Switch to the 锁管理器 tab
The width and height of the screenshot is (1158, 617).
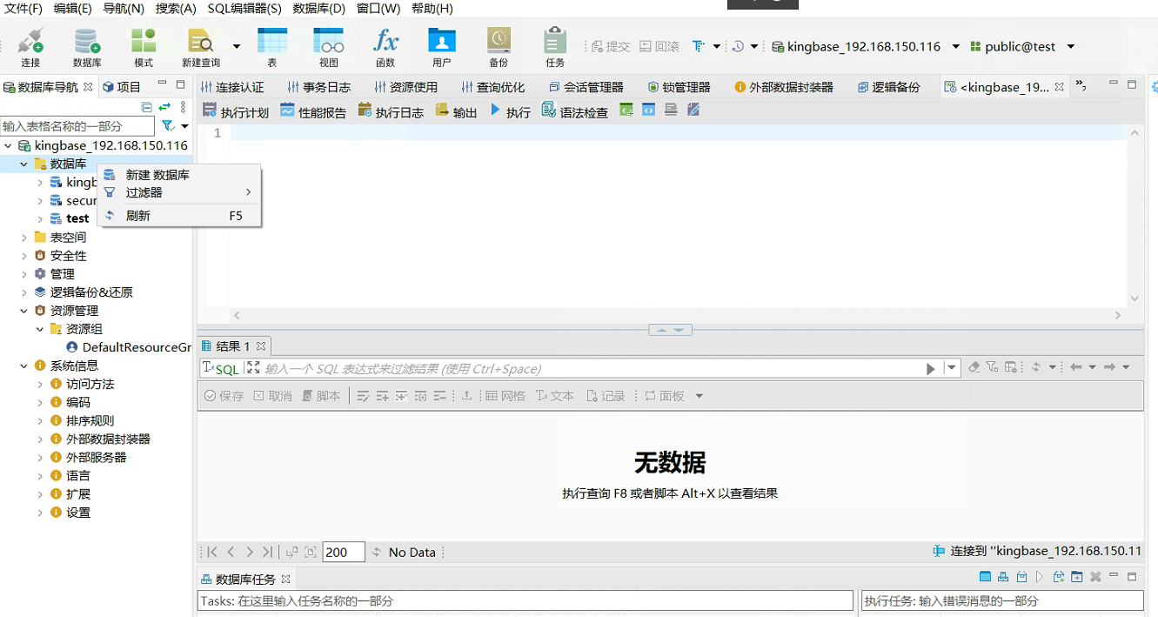click(x=679, y=87)
